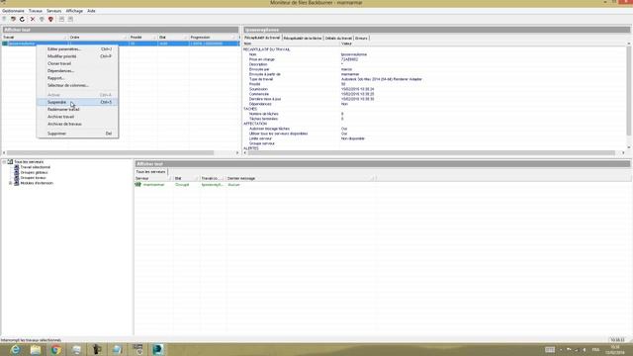Click the Connect to manager toolbar icon
Screen dimensions: 633x356
(x=4, y=19)
